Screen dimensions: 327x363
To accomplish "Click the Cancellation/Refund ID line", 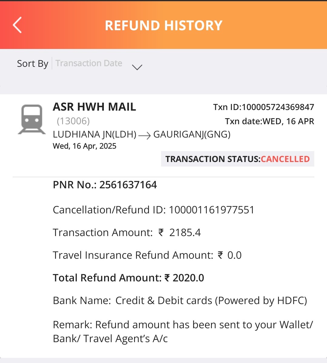I will tap(154, 210).
